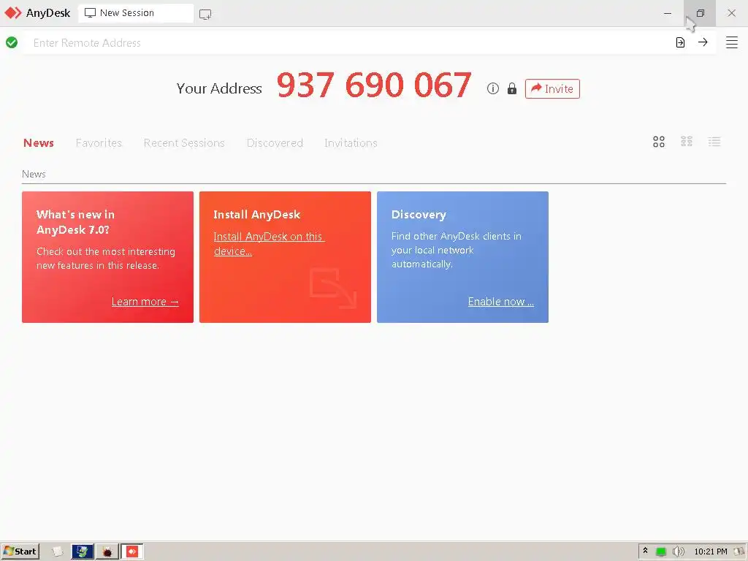Restore down the AnyDesk window
Viewport: 748px width, 561px height.
point(700,13)
